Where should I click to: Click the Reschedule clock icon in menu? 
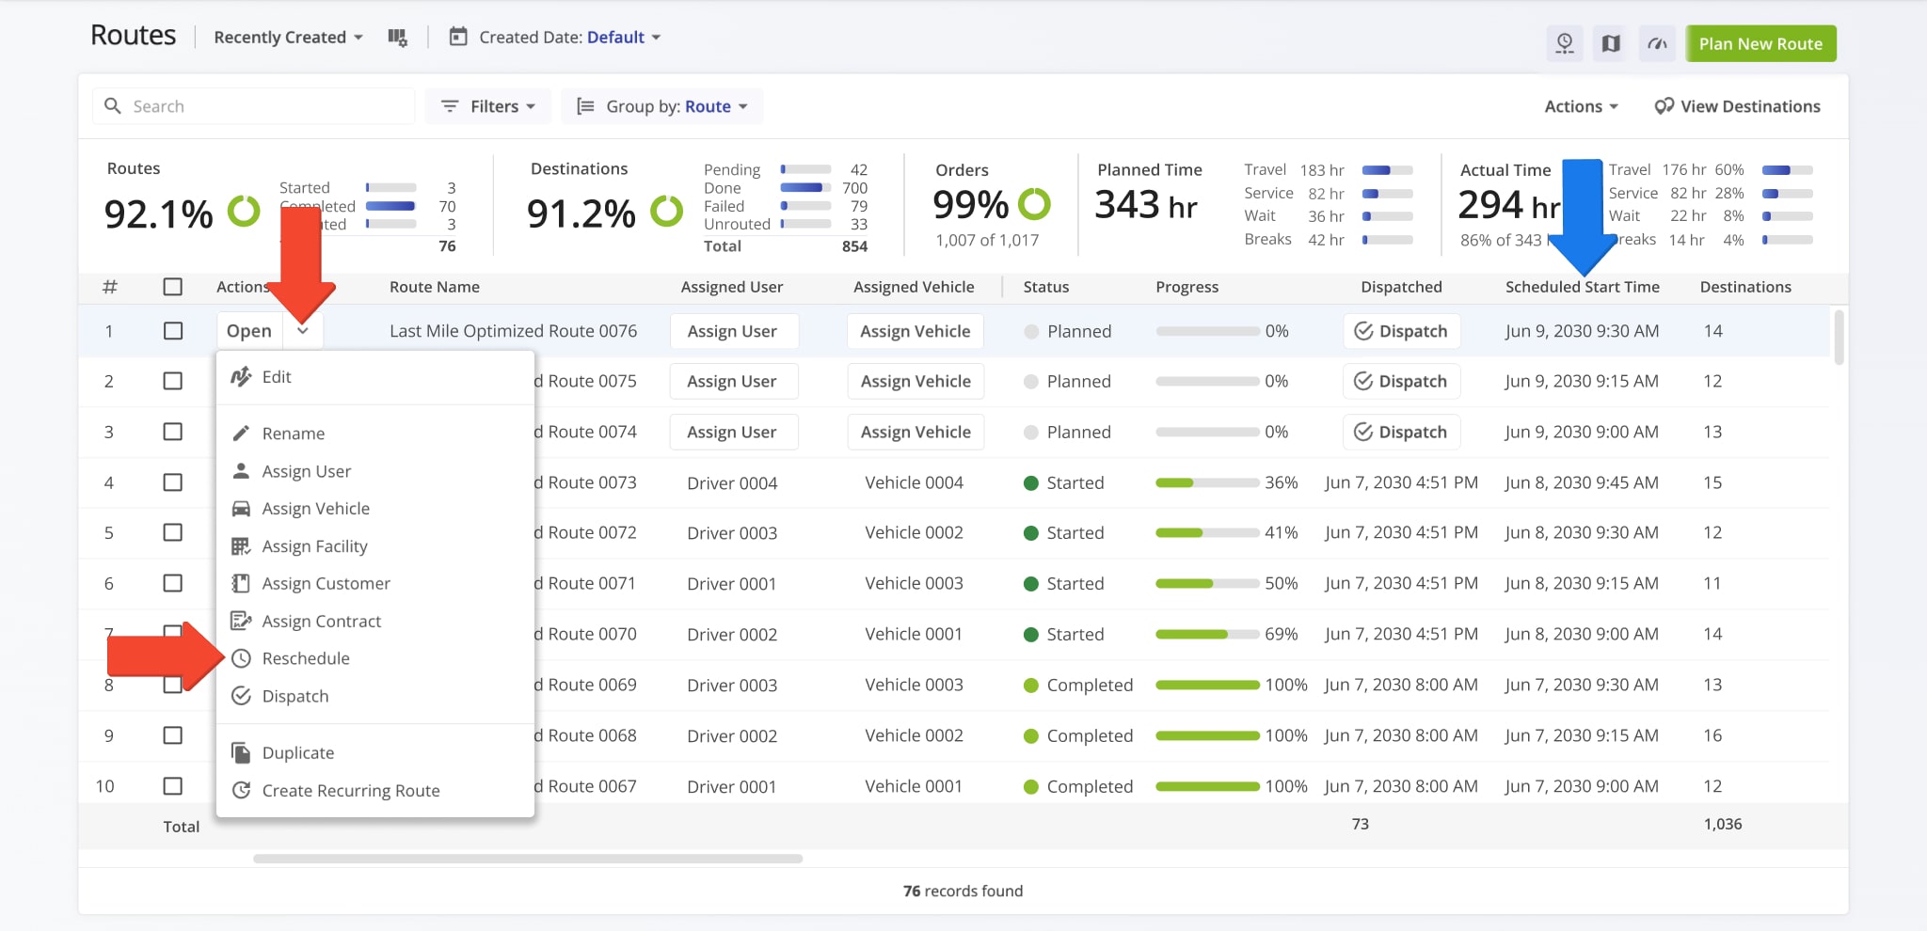242,658
